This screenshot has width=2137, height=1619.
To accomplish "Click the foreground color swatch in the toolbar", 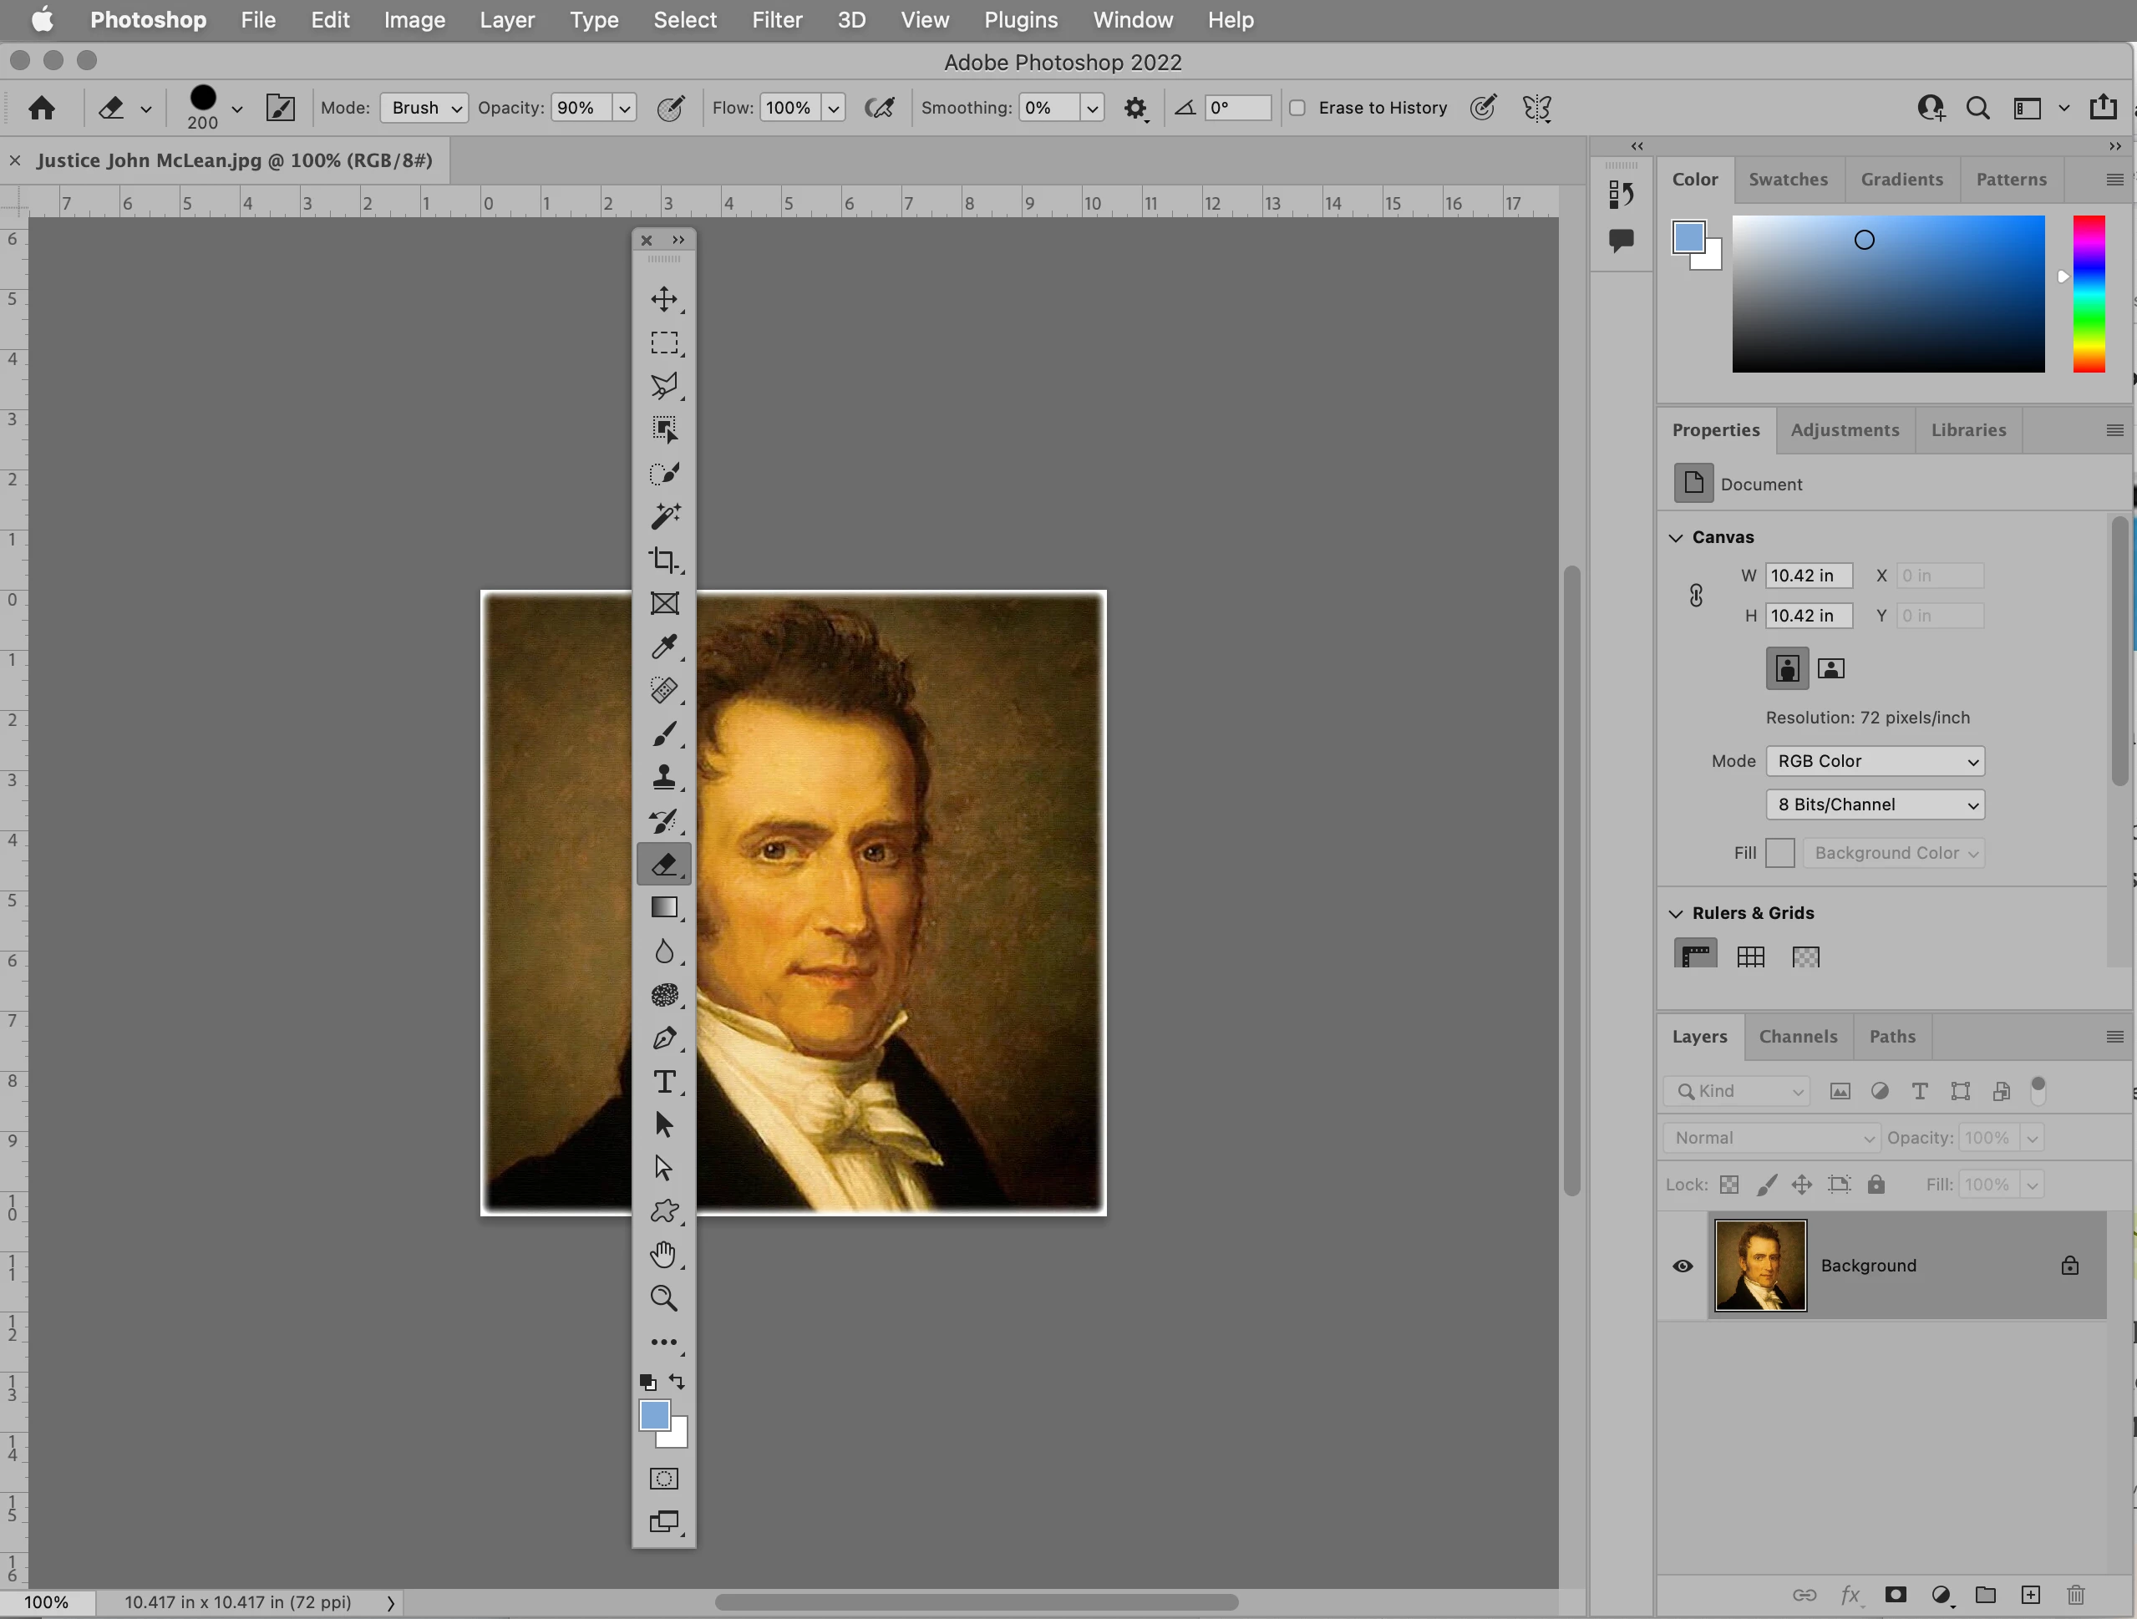I will click(x=654, y=1415).
